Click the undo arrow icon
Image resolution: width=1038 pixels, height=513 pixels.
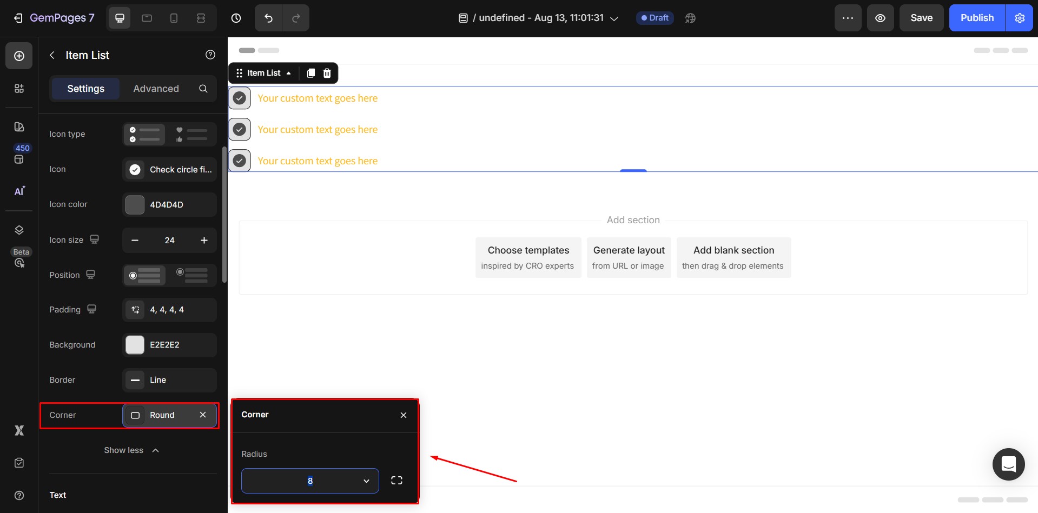[x=268, y=18]
